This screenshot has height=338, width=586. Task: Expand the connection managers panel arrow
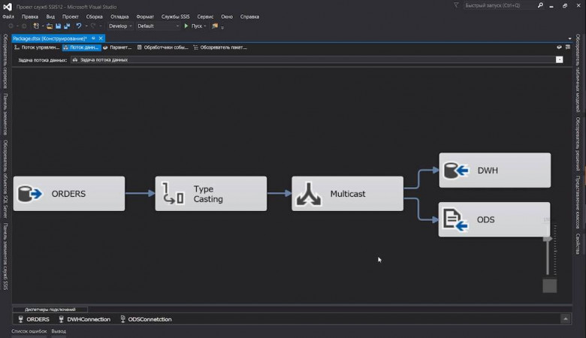566,319
